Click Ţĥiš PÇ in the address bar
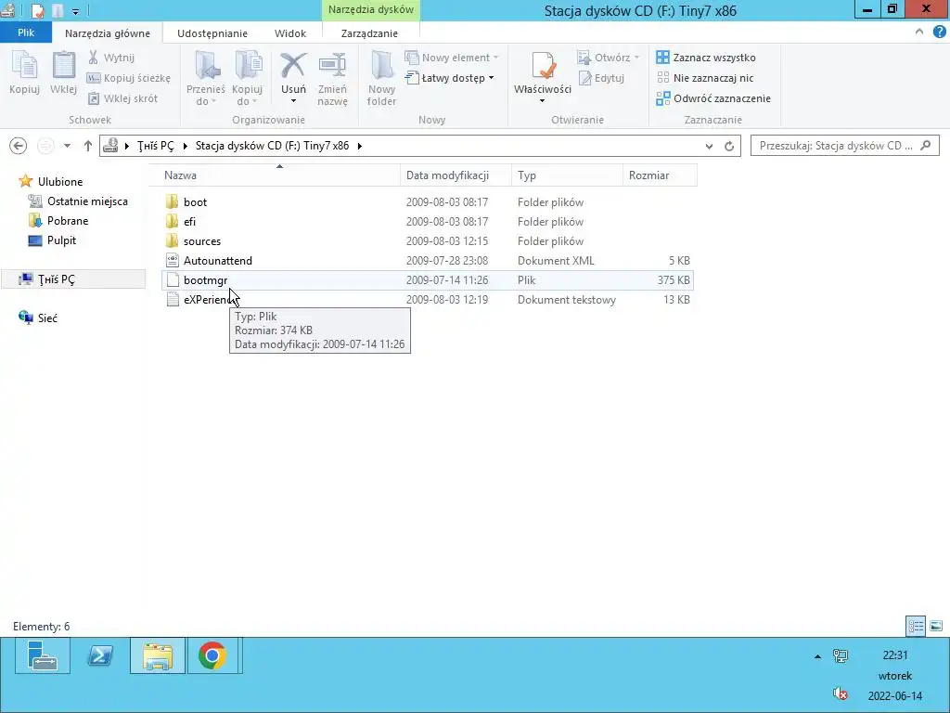This screenshot has width=950, height=713. [x=155, y=146]
